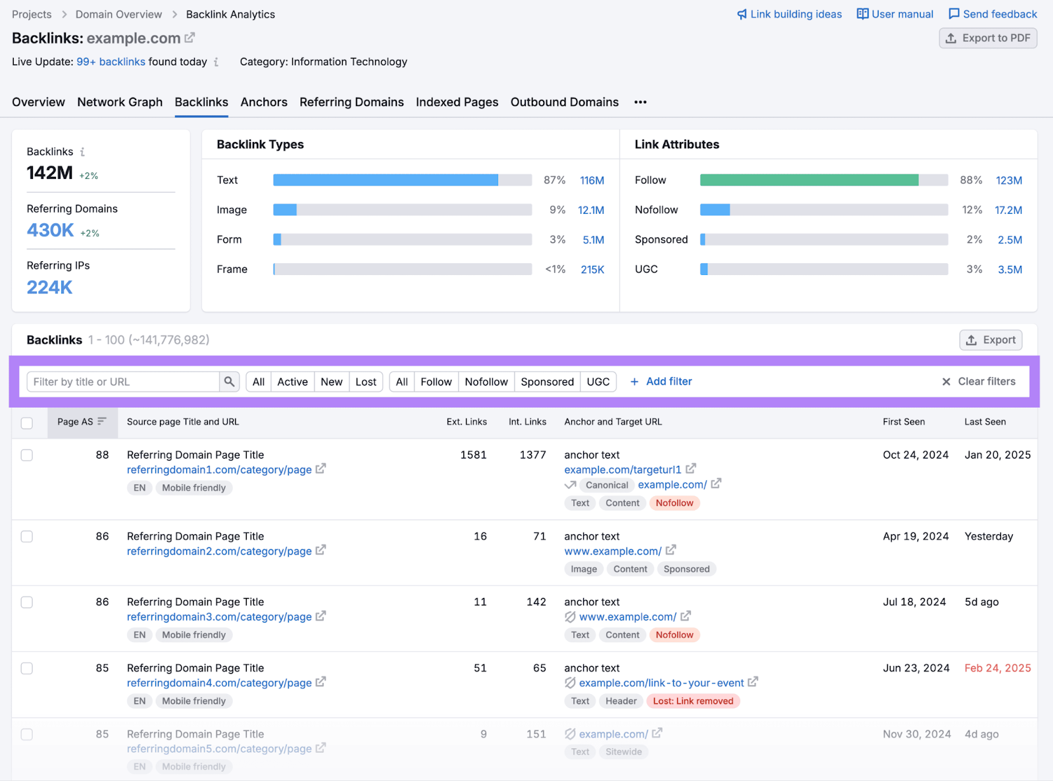Sort results using the Page AS icon

103,422
